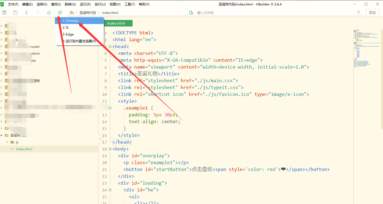383x204 pixels.
Task: Open the 视图(V) menu
Action: click(x=115, y=4)
